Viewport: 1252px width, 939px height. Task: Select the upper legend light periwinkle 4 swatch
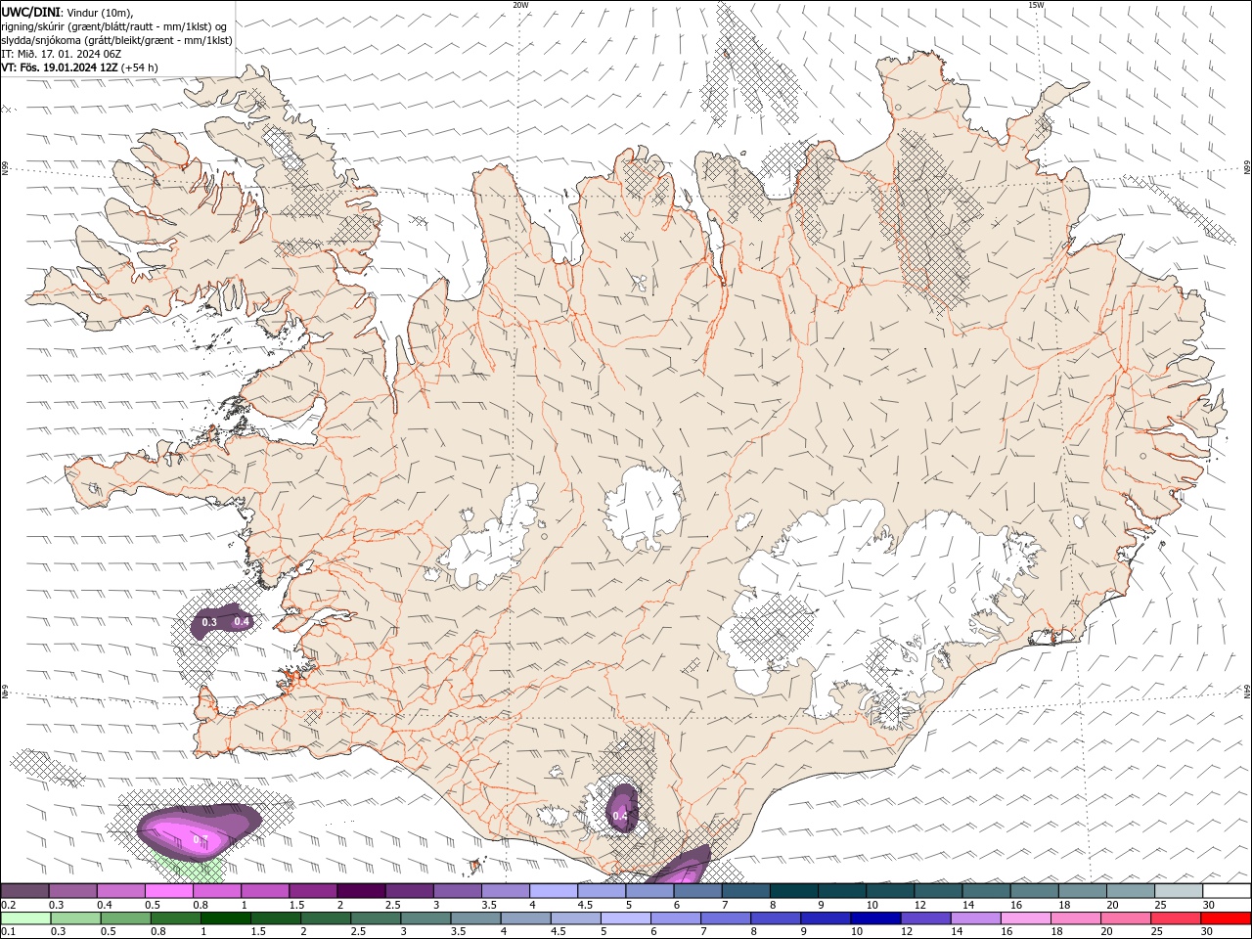coord(553,890)
